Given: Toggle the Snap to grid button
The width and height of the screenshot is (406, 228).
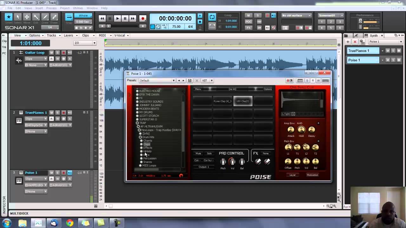Looking at the screenshot, I should (x=69, y=17).
